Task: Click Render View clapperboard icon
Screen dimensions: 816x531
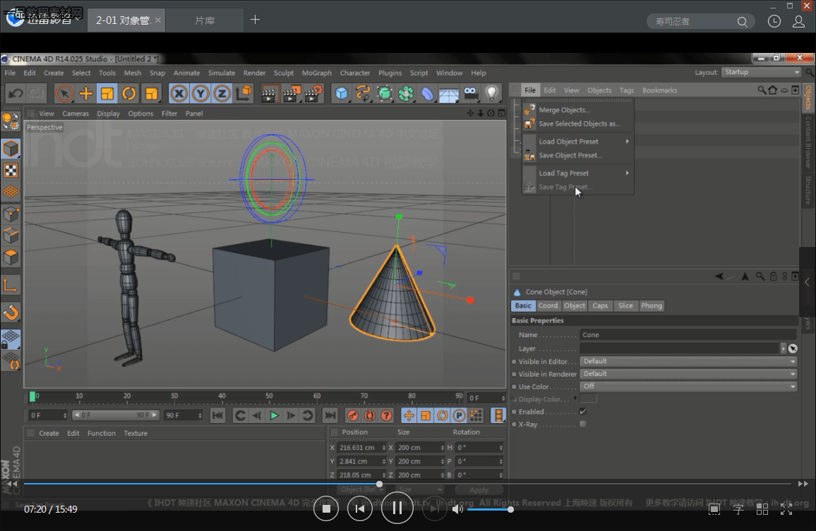Action: [270, 94]
